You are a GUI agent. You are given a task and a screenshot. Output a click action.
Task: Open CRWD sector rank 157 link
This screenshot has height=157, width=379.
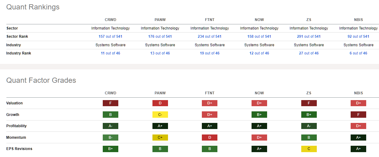[110, 37]
